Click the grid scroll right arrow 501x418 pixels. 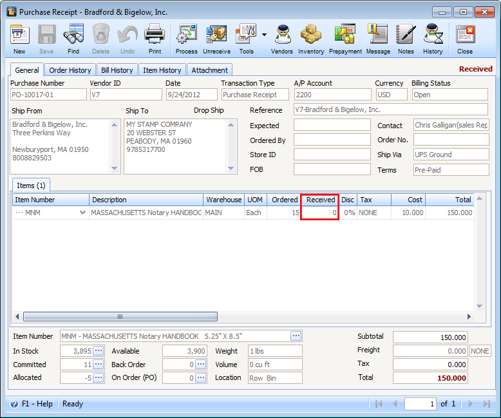click(469, 317)
